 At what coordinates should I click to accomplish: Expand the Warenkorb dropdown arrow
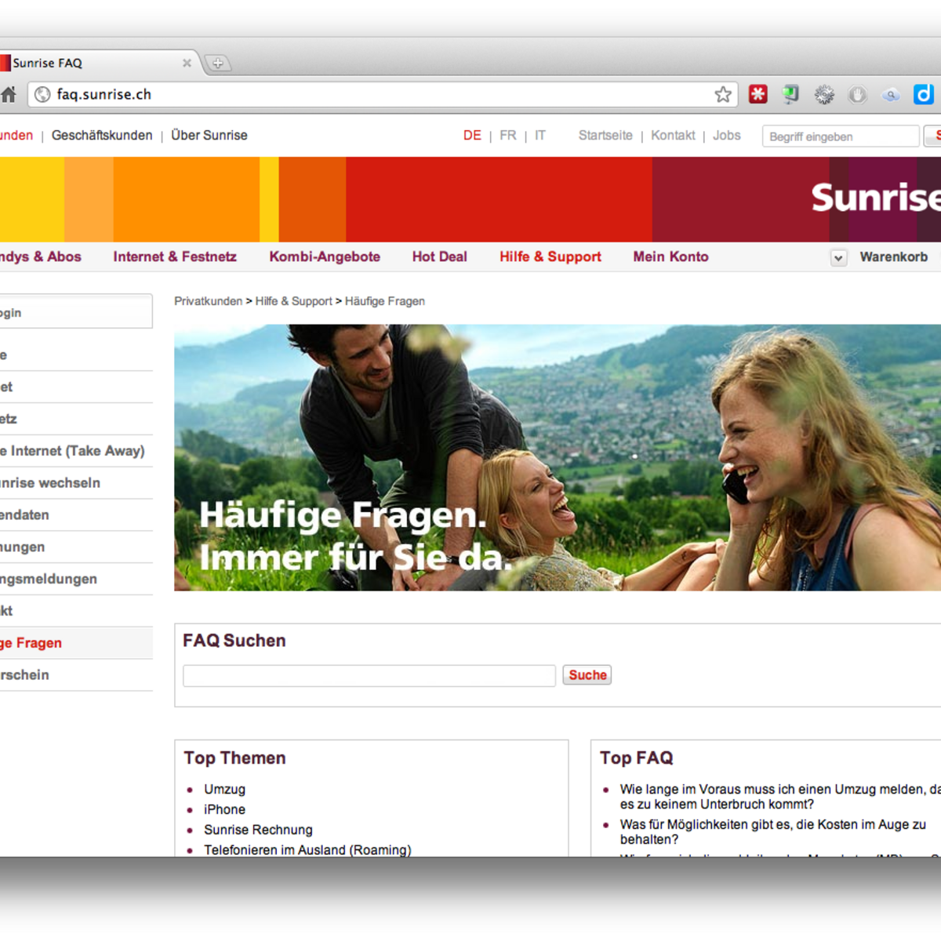(838, 257)
